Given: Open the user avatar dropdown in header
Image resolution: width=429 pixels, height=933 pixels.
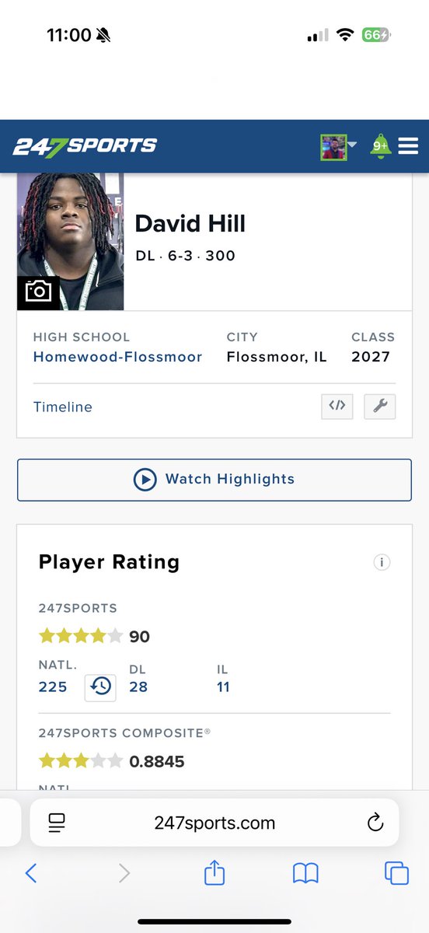Looking at the screenshot, I should (x=338, y=146).
